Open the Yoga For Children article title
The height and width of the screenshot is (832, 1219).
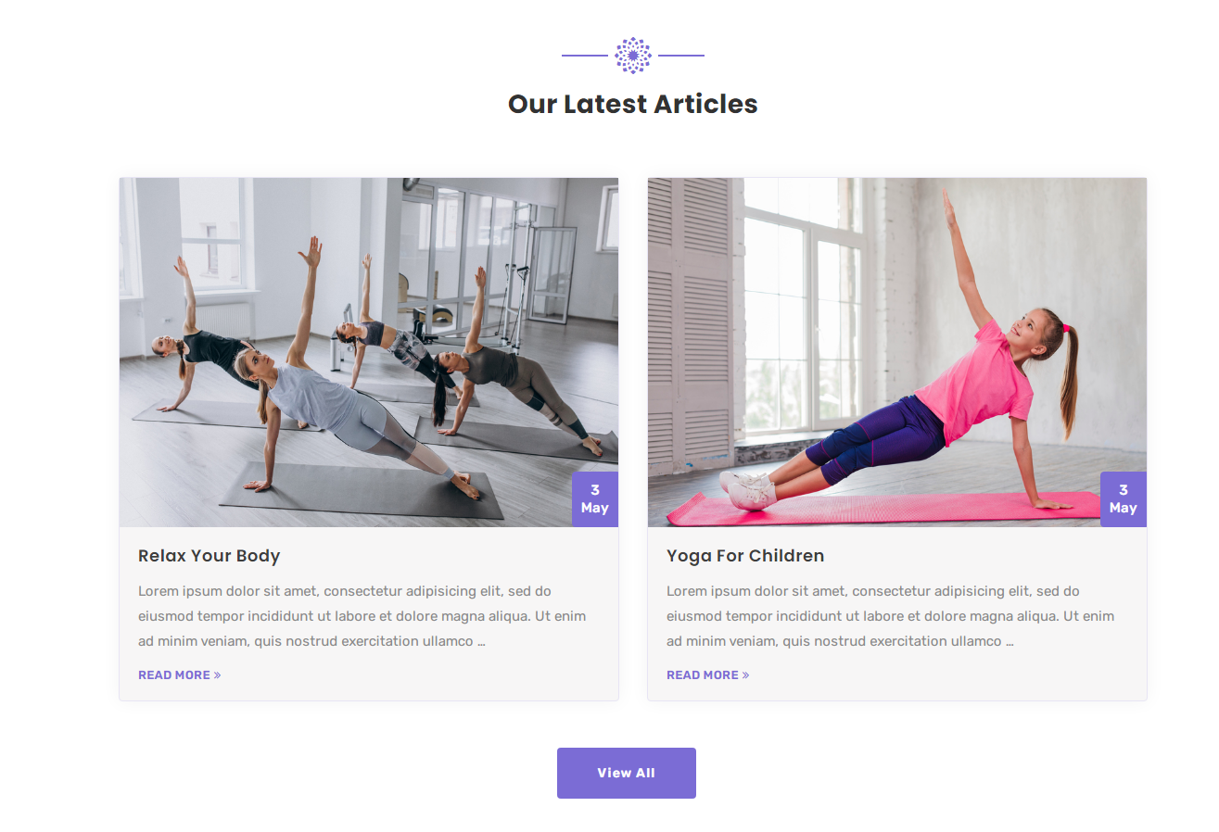(x=745, y=556)
